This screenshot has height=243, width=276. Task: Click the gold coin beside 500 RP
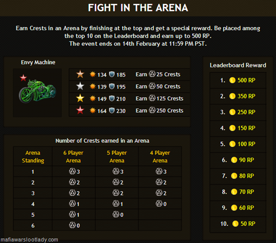pyautogui.click(x=232, y=80)
